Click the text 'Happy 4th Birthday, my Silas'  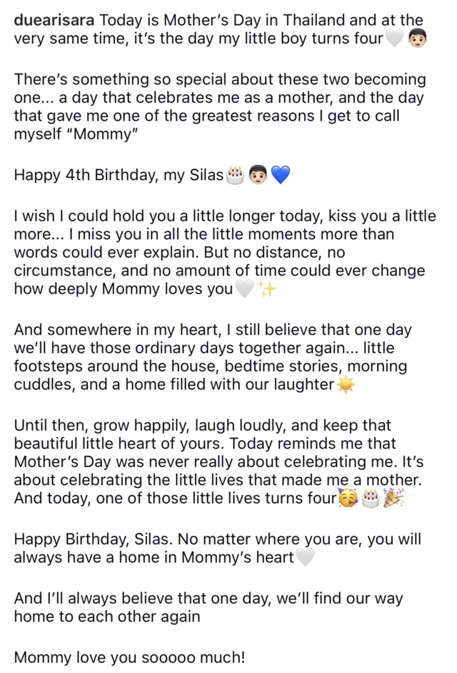[119, 175]
